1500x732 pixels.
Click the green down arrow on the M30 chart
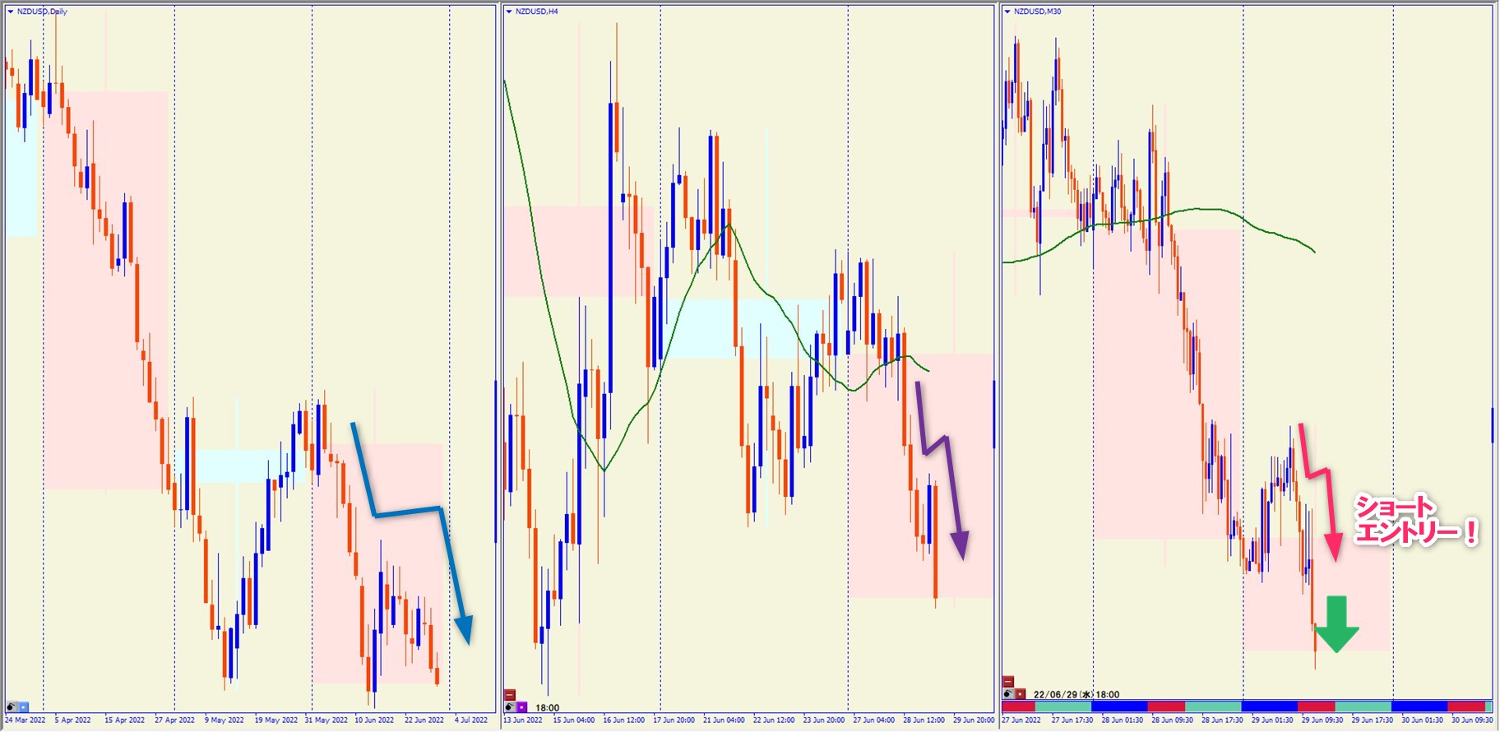1336,626
